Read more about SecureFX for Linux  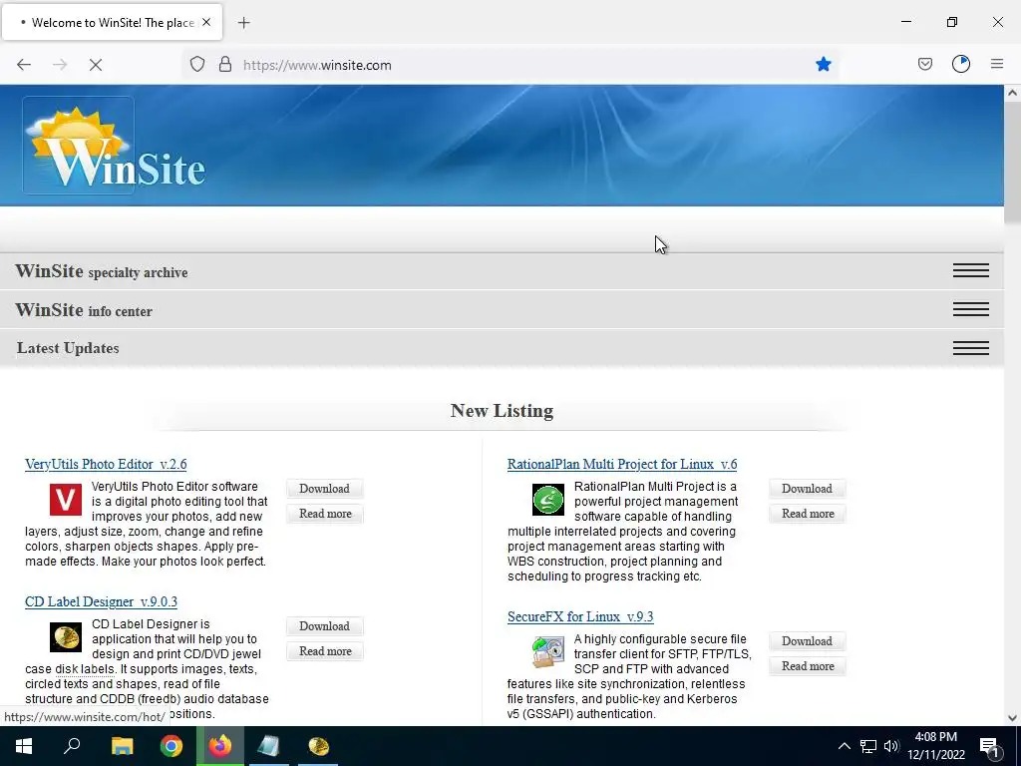click(x=808, y=665)
